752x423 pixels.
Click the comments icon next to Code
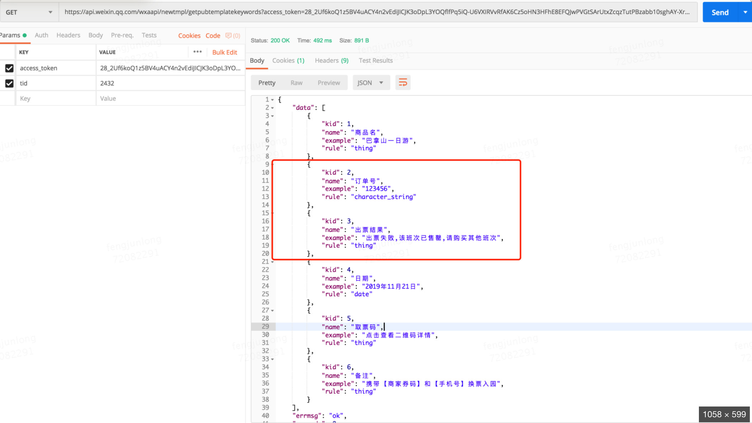[x=229, y=35]
